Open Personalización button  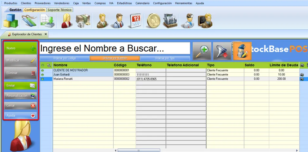click(x=20, y=96)
